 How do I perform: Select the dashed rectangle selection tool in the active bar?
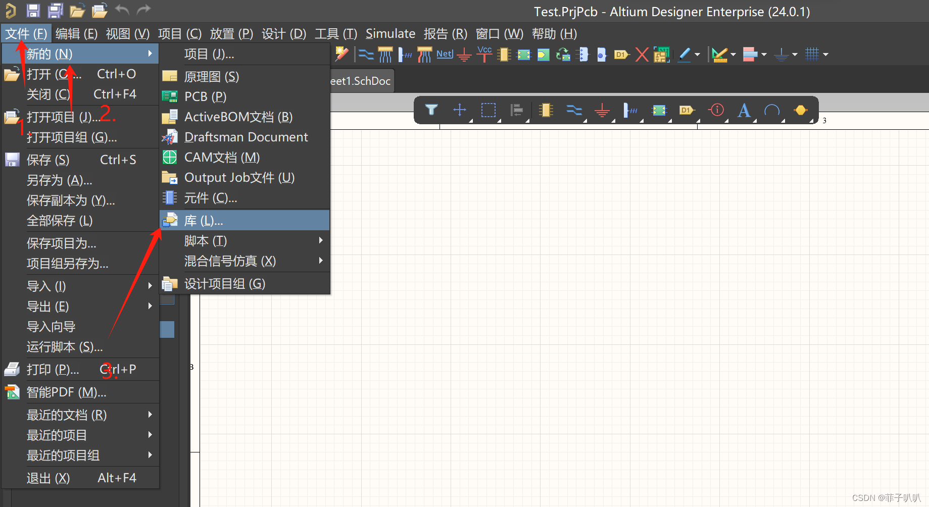click(x=488, y=110)
